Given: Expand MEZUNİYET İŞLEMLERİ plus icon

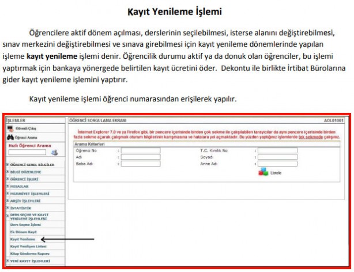Looking at the screenshot, I should click(x=7, y=194).
